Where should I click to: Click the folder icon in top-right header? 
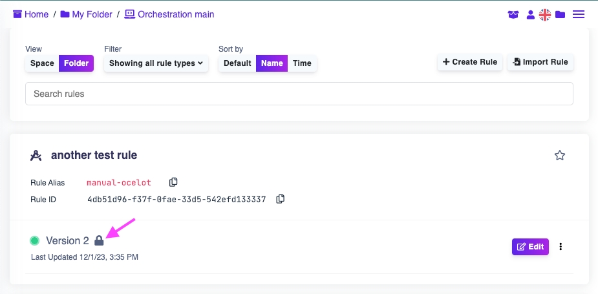(x=560, y=14)
